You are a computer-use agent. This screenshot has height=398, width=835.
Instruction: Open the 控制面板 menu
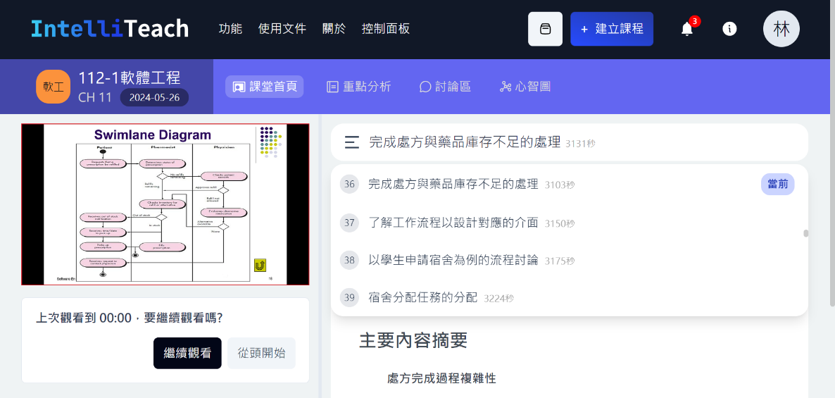click(x=386, y=29)
